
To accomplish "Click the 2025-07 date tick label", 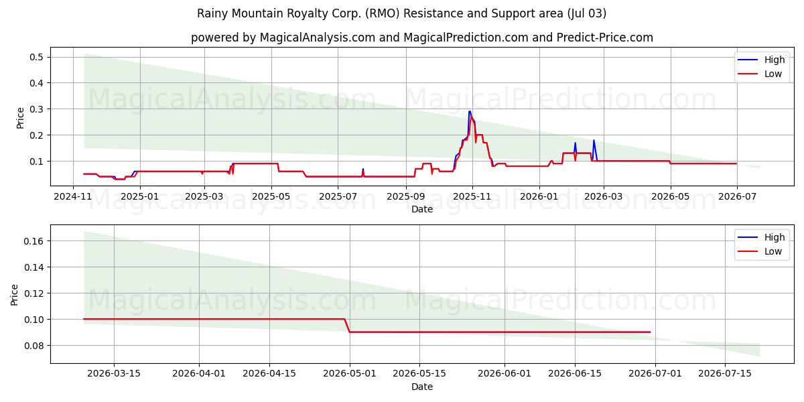I will click(x=338, y=197).
